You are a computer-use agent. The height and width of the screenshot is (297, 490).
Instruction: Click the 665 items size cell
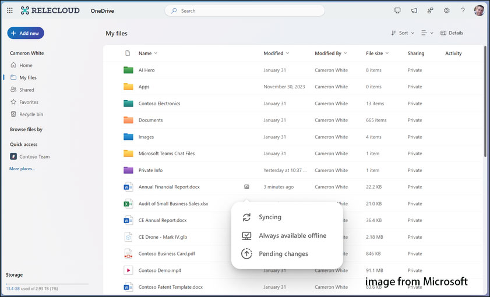pyautogui.click(x=376, y=120)
